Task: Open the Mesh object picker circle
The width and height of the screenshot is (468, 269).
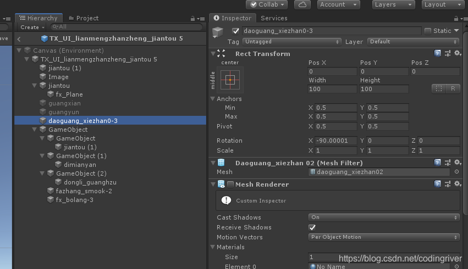Action: point(456,172)
